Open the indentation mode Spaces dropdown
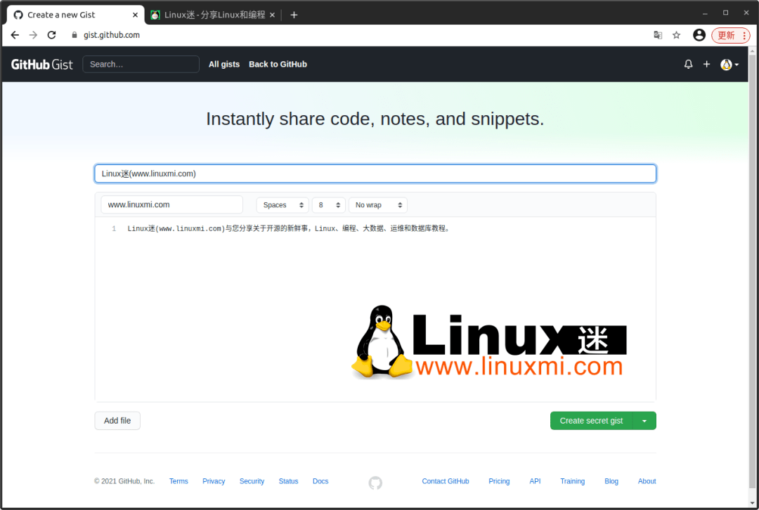Viewport: 759px width, 510px height. (283, 204)
